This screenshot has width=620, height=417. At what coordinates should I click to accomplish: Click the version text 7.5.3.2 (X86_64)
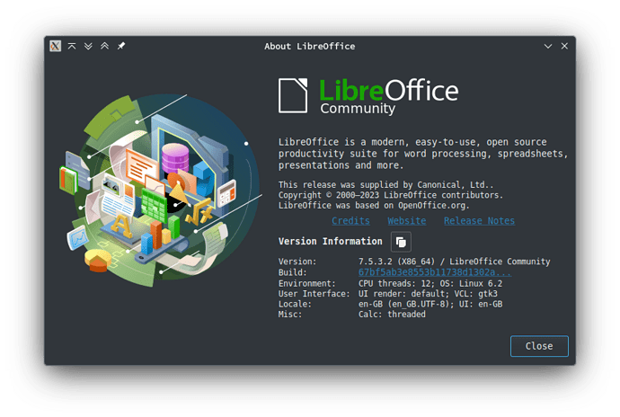[396, 262]
